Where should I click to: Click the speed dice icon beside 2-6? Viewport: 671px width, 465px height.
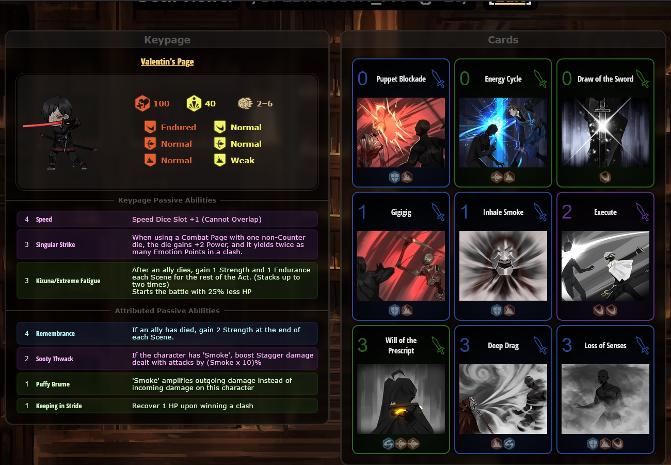tap(245, 103)
